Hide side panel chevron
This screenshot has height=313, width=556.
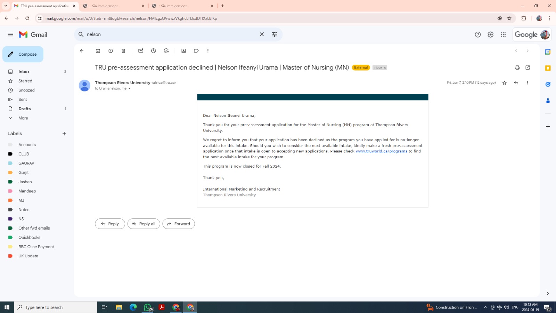pyautogui.click(x=548, y=294)
